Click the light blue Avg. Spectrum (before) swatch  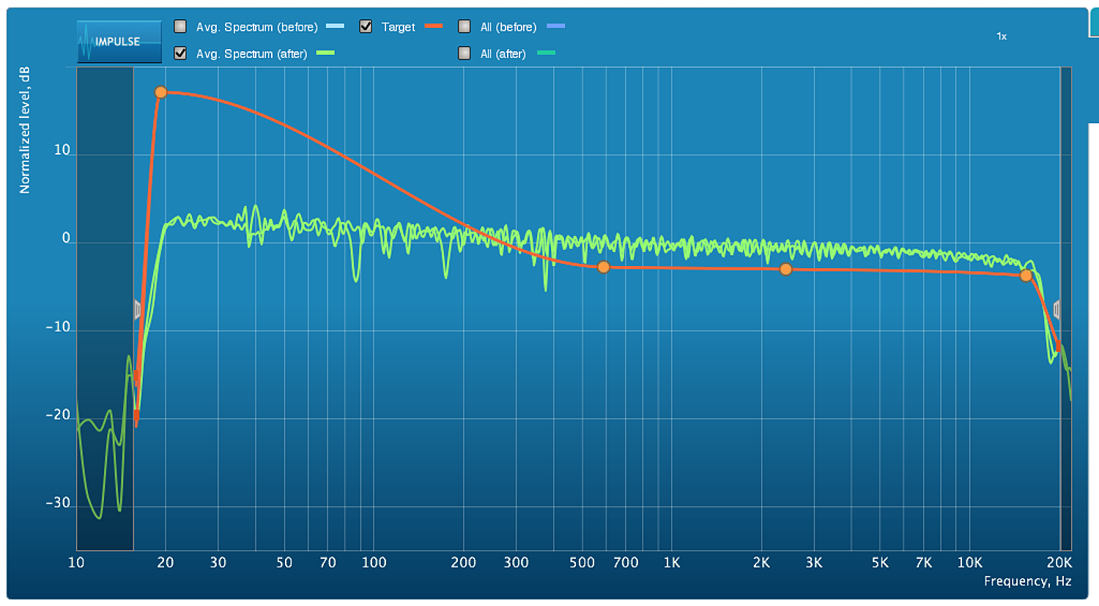pos(335,26)
